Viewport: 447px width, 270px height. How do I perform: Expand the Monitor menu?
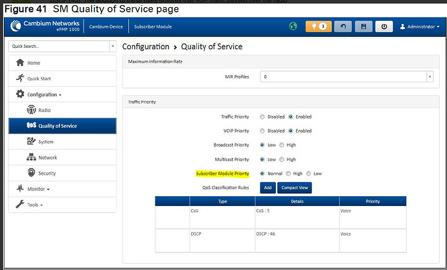38,189
